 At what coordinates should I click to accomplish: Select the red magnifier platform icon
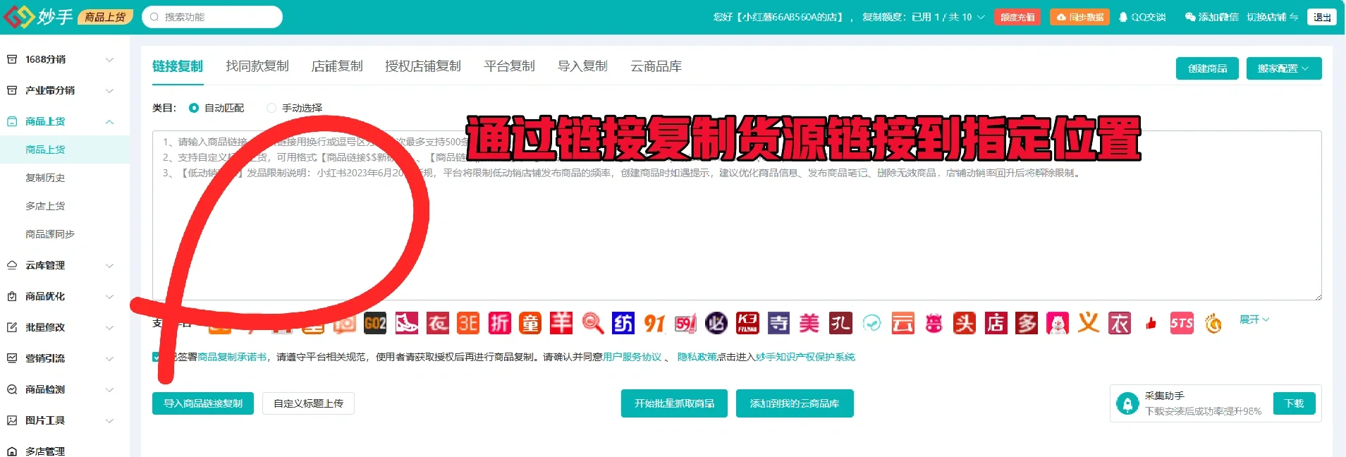592,324
